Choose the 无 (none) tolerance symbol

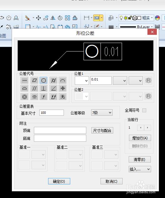click(63, 97)
